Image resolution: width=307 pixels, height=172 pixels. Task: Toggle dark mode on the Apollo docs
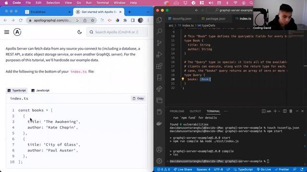[80, 32]
